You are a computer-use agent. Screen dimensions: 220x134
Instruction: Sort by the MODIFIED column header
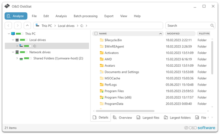(180, 34)
